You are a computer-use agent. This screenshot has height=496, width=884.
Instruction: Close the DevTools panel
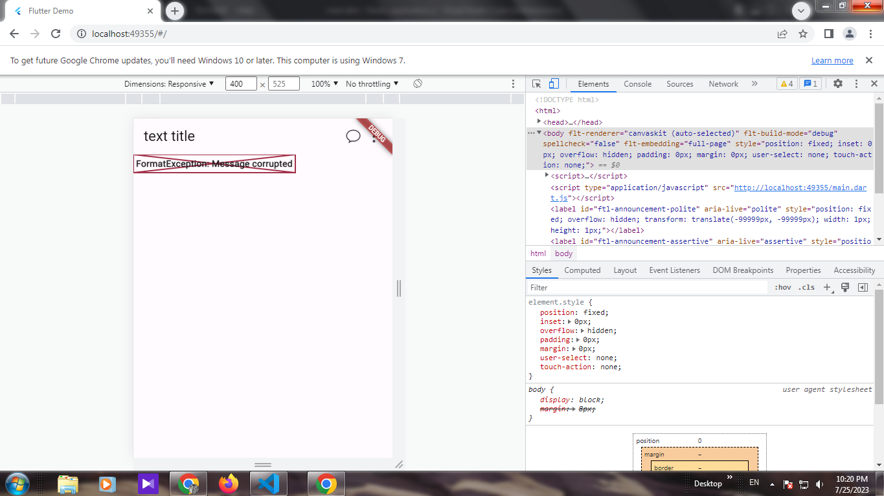coord(874,84)
